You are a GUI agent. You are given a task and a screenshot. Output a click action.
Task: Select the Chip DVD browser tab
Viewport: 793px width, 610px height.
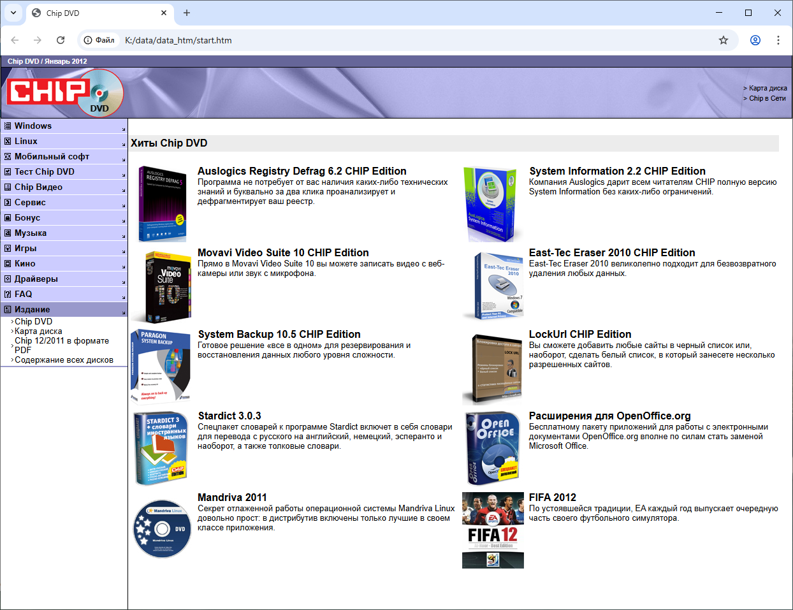pyautogui.click(x=99, y=13)
